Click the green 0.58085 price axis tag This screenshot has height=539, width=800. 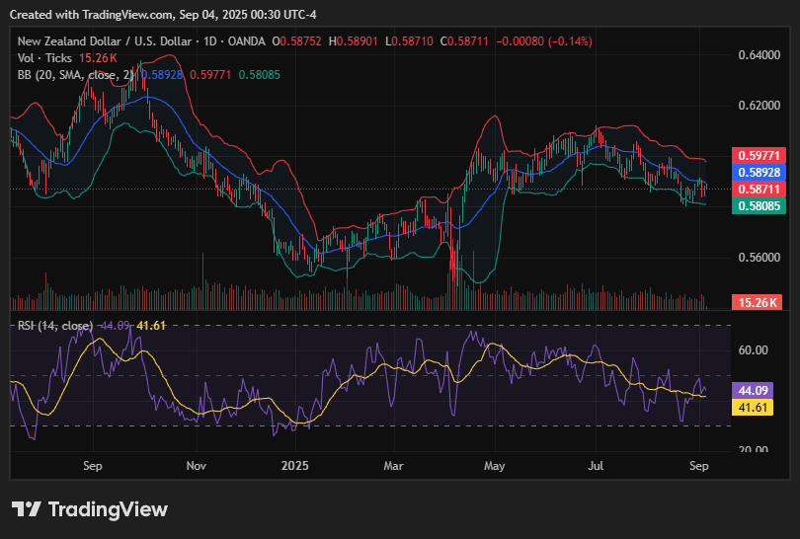(759, 206)
